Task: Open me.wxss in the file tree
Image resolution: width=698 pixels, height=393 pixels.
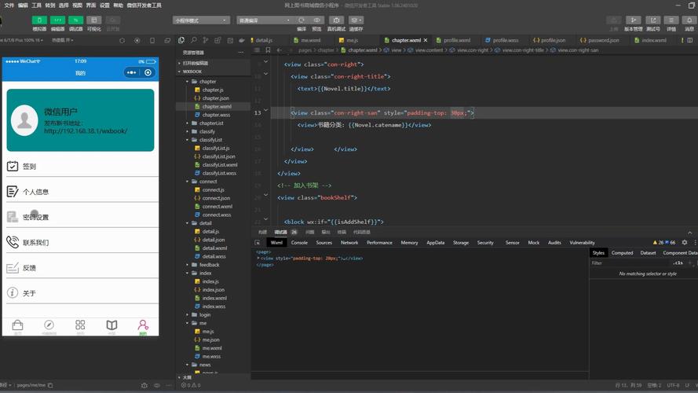Action: (211, 356)
